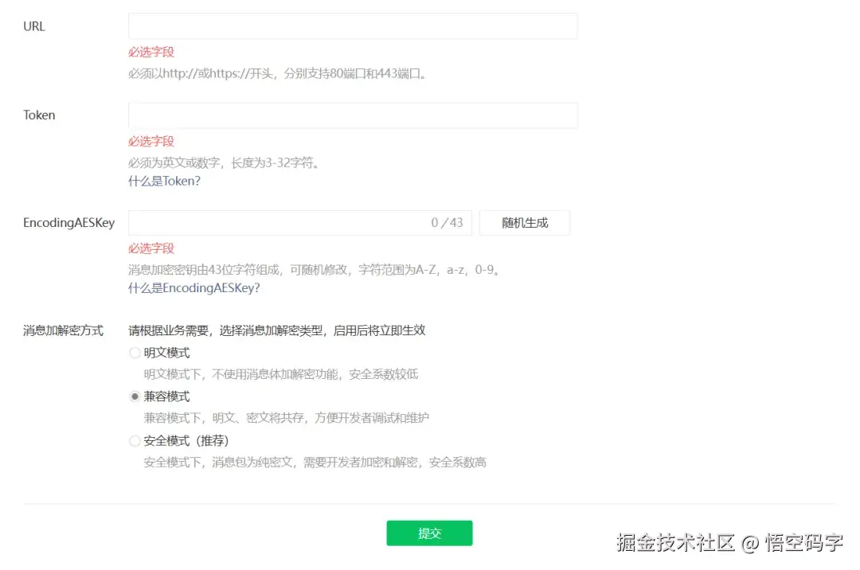Image resolution: width=860 pixels, height=570 pixels.
Task: Click the 随机生成 button to generate a key
Action: point(524,223)
